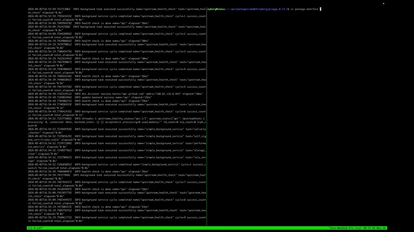This screenshot has height=232, width=414.
Task: Click cycle=1 on the simple_background_service completed line
Action: pyautogui.click(x=186, y=164)
